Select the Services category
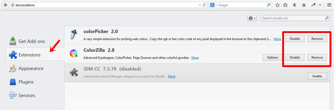The image size is (334, 110). (x=35, y=95)
